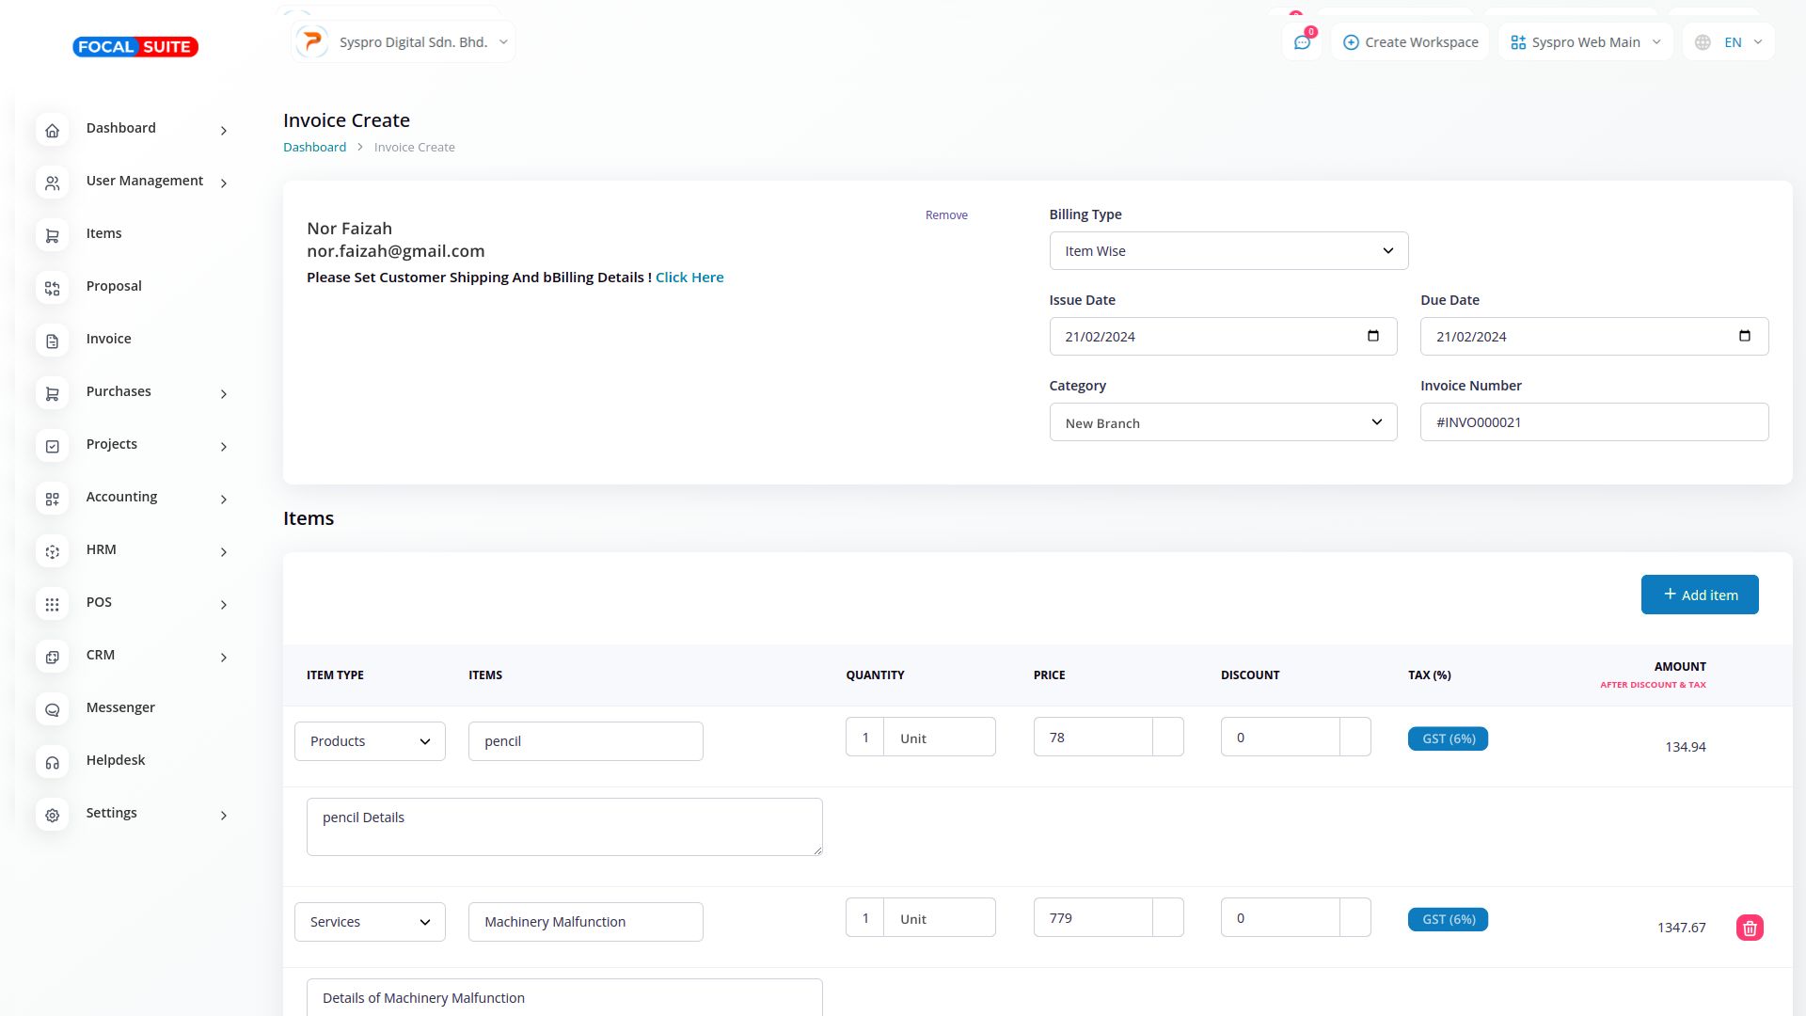Follow the Click Here shipping details link
The width and height of the screenshot is (1806, 1016).
click(689, 278)
